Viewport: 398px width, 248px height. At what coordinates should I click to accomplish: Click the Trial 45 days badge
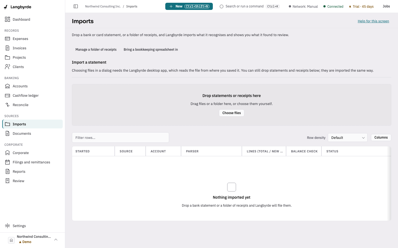pos(361,6)
